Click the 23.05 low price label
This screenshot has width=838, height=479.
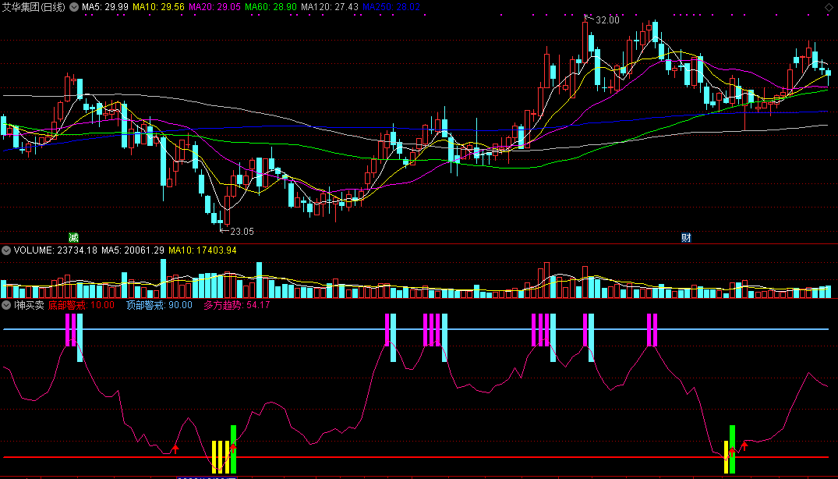242,232
